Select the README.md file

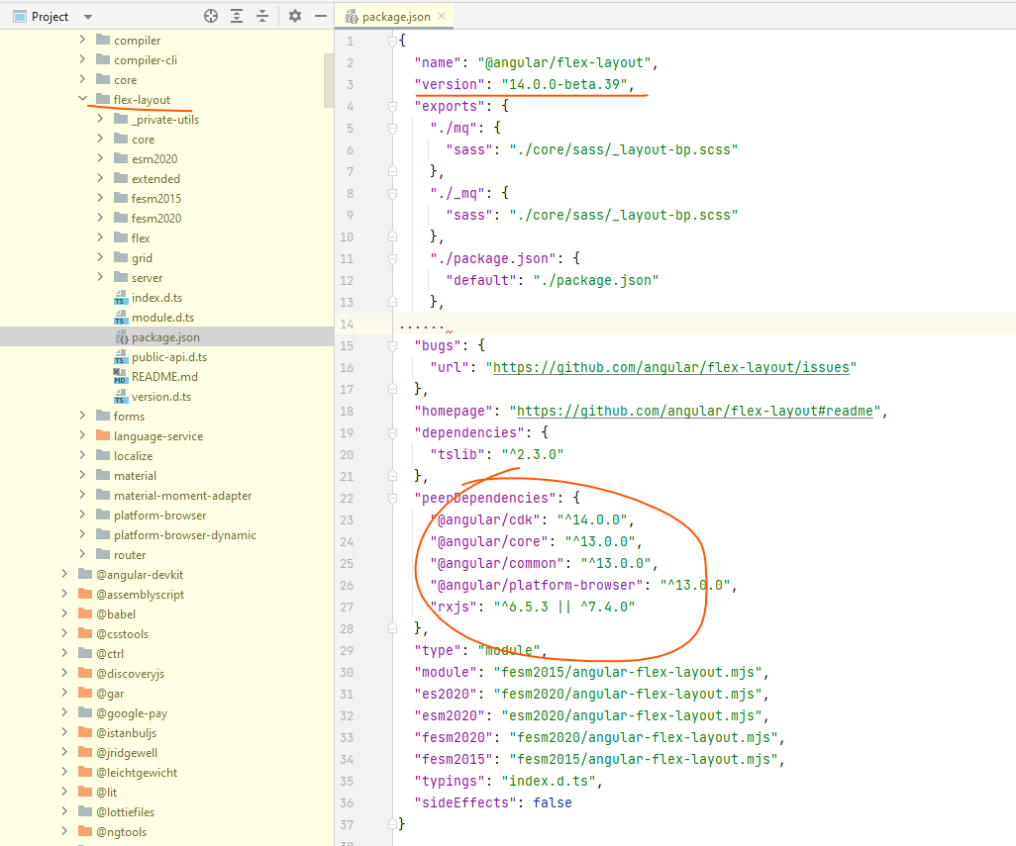tap(164, 377)
